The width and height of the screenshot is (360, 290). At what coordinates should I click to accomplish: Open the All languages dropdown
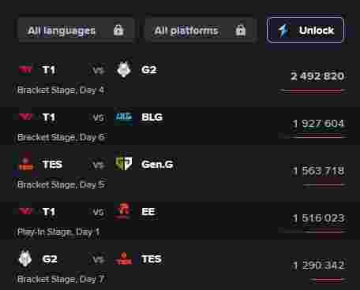click(x=76, y=31)
